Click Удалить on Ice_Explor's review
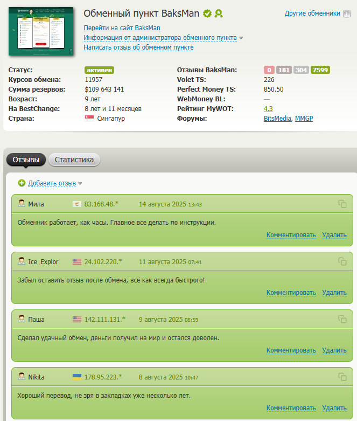357x421 pixels. [x=334, y=293]
